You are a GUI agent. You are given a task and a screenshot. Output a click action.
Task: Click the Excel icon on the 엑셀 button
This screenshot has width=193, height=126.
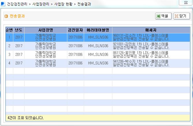point(158,16)
